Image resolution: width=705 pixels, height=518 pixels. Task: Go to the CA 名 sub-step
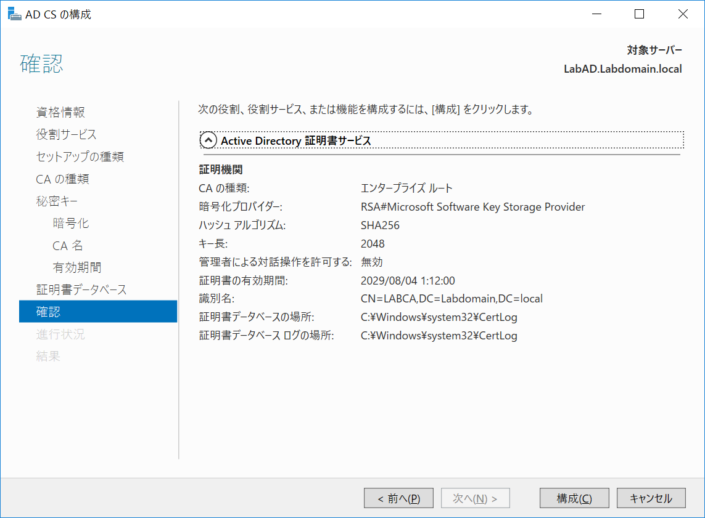pos(68,246)
